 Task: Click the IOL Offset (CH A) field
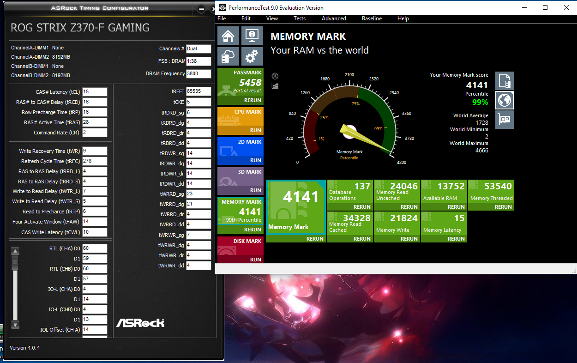95,330
